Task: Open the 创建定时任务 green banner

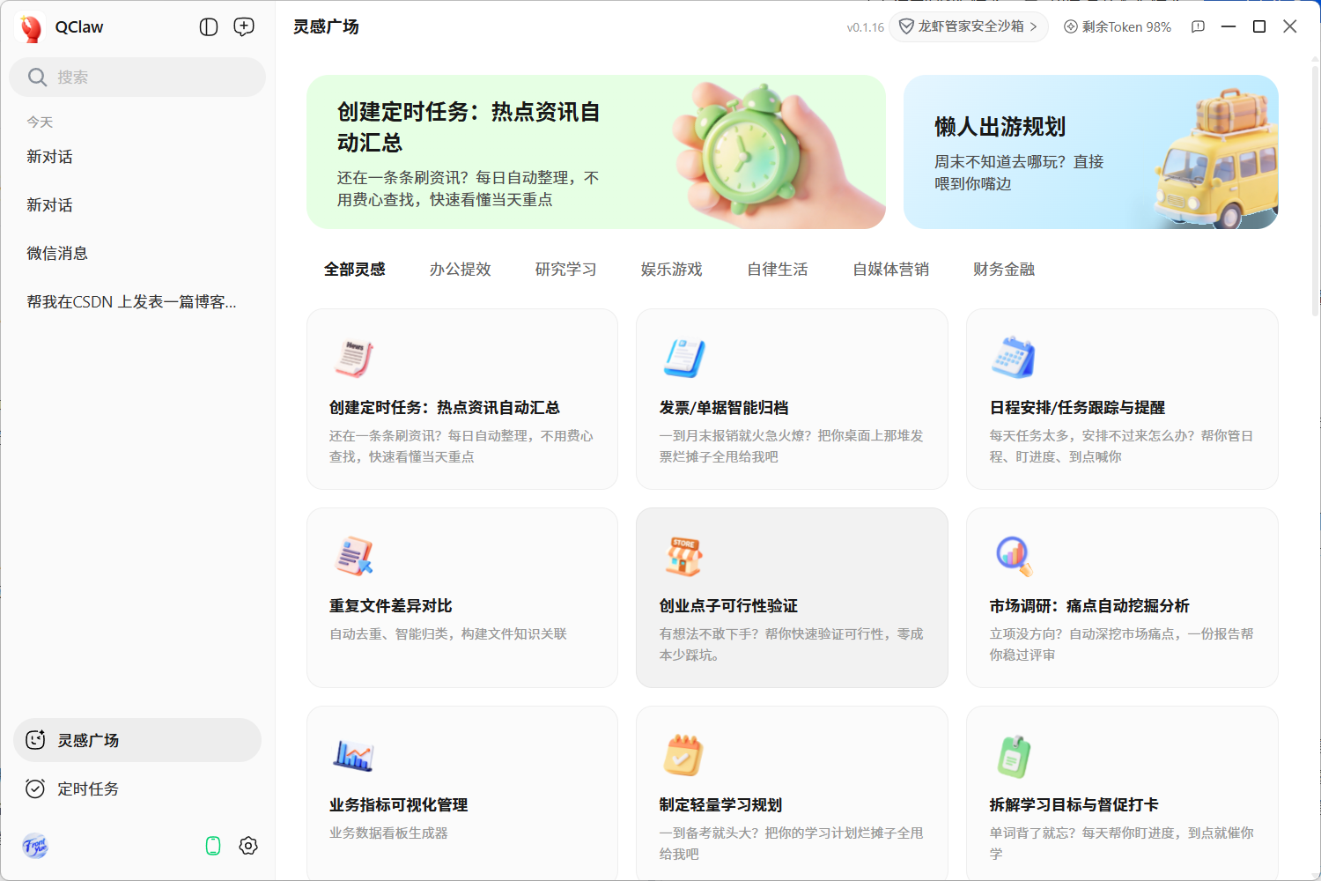Action: coord(596,152)
